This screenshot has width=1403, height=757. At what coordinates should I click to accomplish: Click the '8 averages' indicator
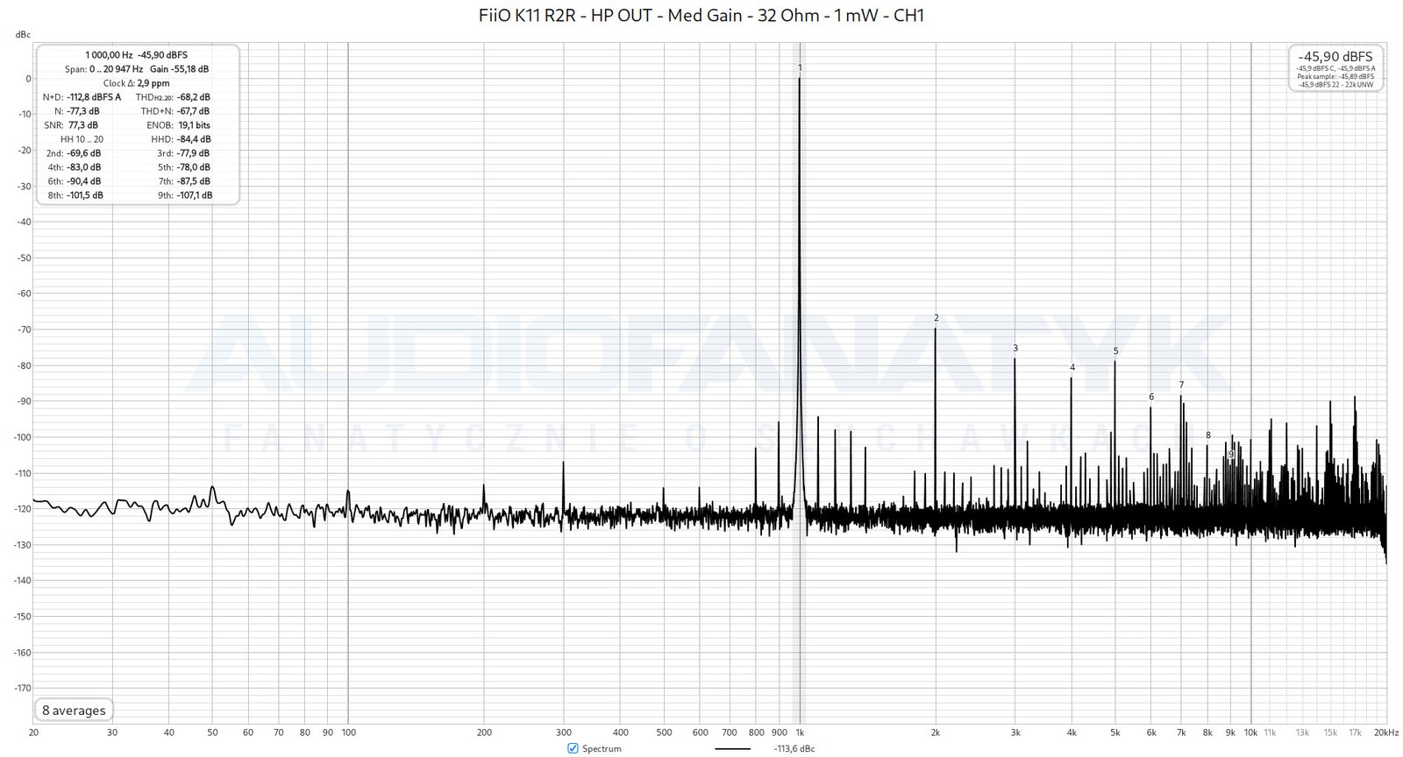coord(75,711)
